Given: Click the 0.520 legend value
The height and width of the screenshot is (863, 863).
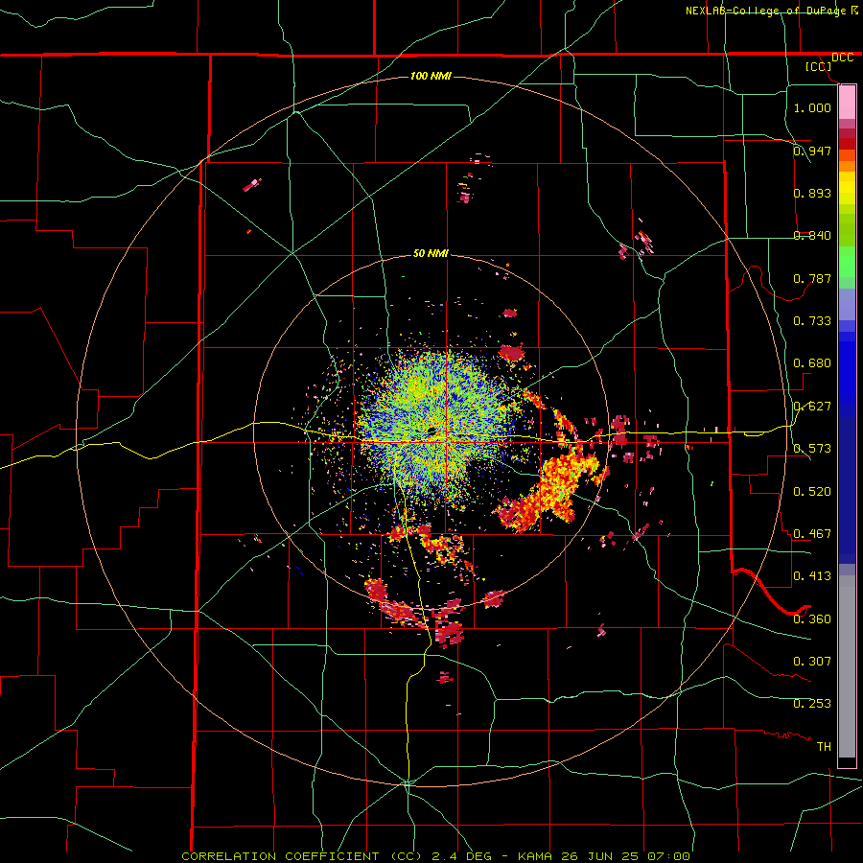Looking at the screenshot, I should pos(812,492).
